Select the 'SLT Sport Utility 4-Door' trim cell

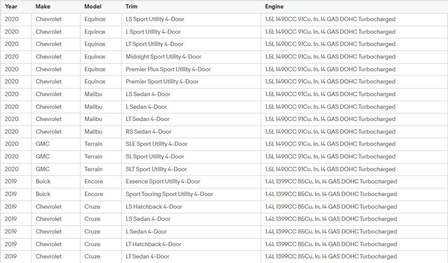point(191,169)
